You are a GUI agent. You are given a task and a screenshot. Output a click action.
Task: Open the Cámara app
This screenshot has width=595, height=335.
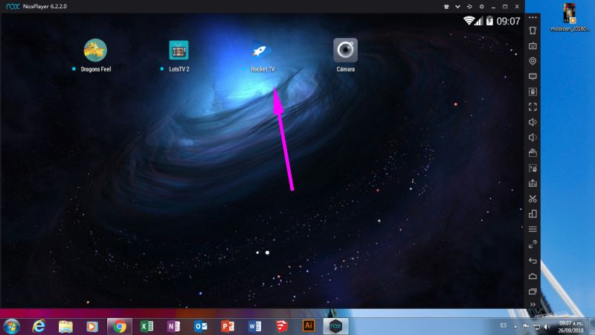[x=345, y=50]
